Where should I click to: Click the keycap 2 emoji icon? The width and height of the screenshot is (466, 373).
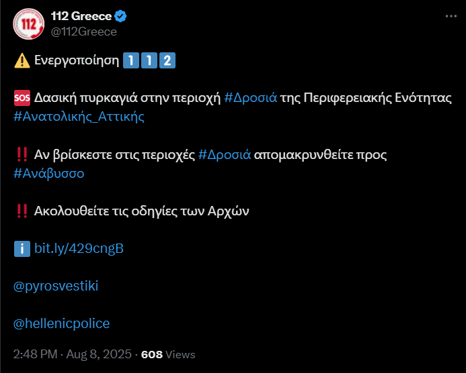(168, 61)
